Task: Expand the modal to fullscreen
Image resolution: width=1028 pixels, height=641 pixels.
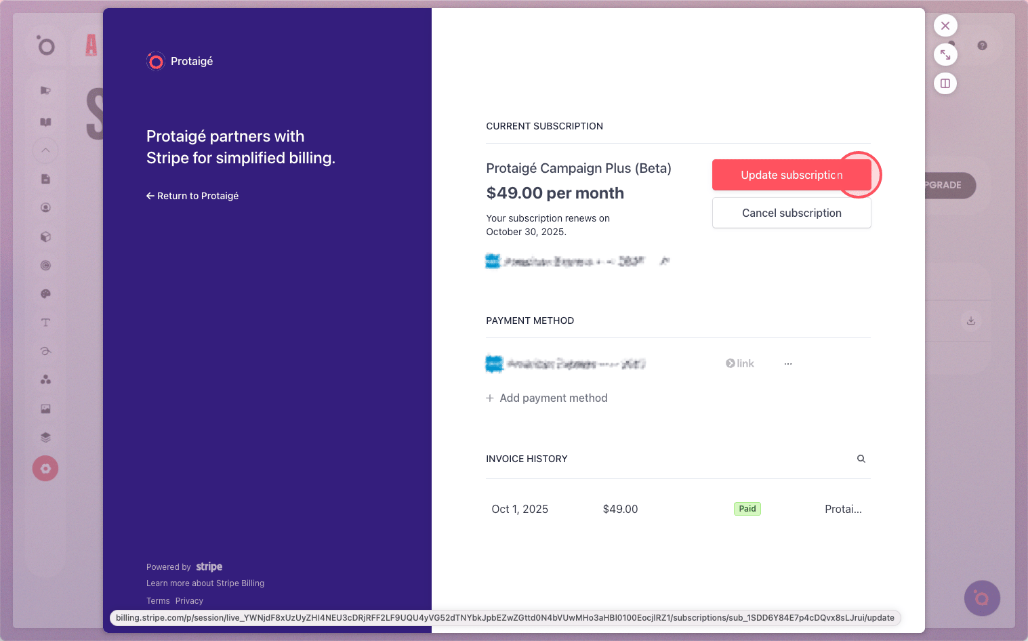Action: tap(945, 55)
